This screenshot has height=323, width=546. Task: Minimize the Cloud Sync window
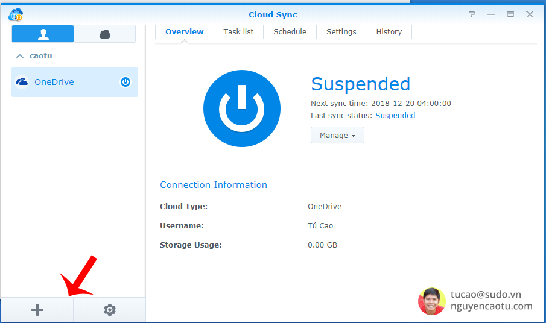[491, 14]
